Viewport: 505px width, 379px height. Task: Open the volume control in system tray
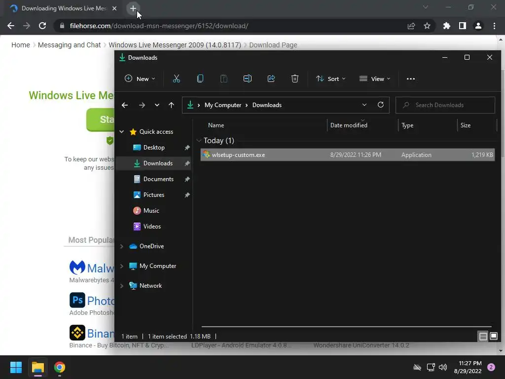pyautogui.click(x=443, y=367)
